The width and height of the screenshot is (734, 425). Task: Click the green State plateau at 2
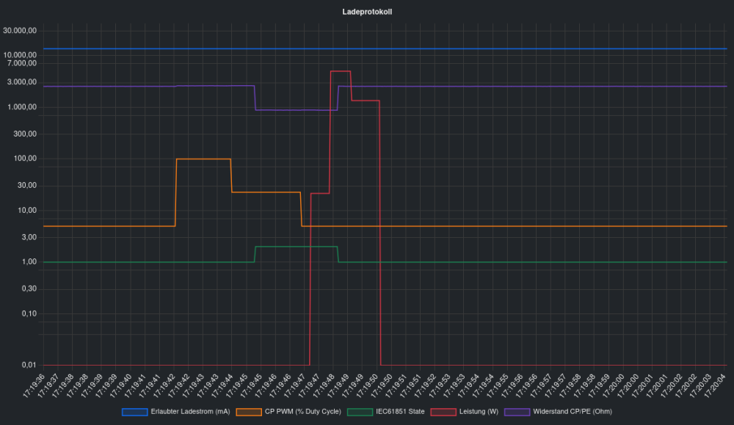pos(296,247)
